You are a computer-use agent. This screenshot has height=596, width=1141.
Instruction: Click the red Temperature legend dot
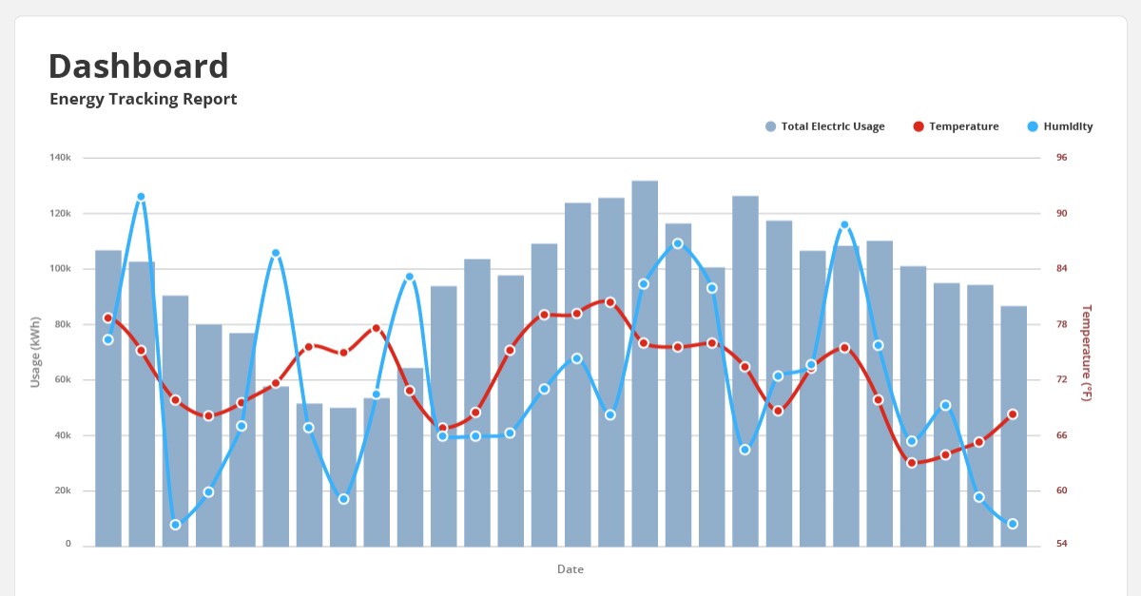click(919, 126)
